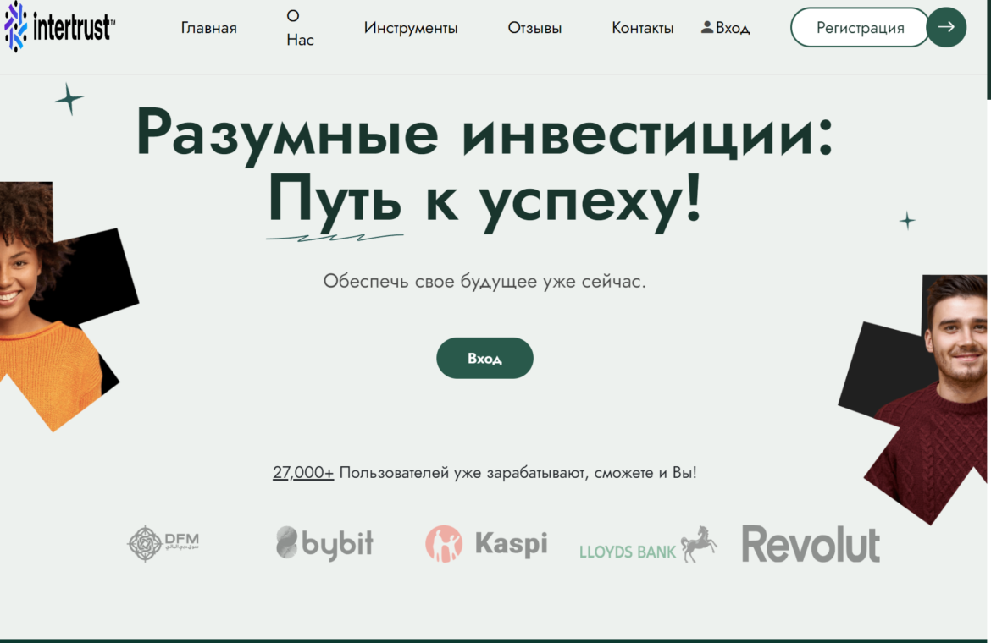Screen dimensions: 991x643
Task: Click the user icon beside Вход
Action: [x=706, y=27]
